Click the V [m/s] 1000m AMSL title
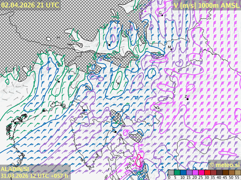This screenshot has height=180, width=241. tap(206, 5)
